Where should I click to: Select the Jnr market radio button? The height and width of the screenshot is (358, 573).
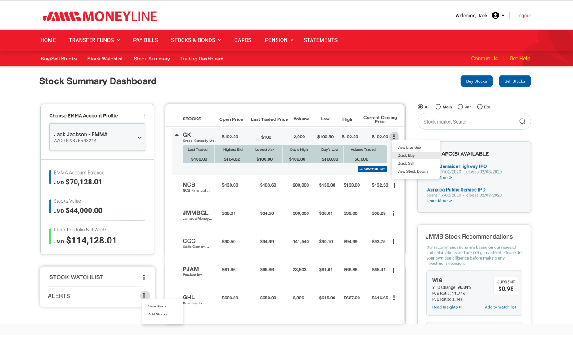[460, 107]
